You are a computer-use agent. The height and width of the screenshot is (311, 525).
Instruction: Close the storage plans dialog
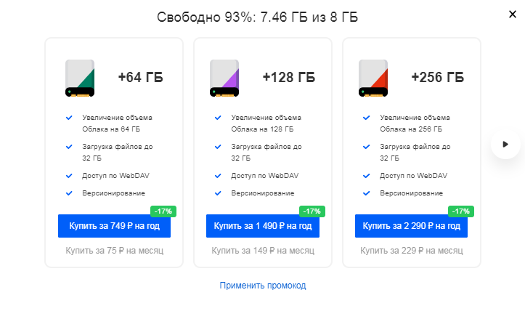pos(512,14)
